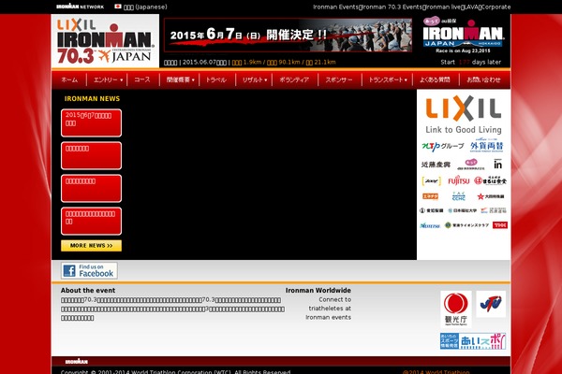Click the small Ironman logo in footer bar

coord(77,361)
